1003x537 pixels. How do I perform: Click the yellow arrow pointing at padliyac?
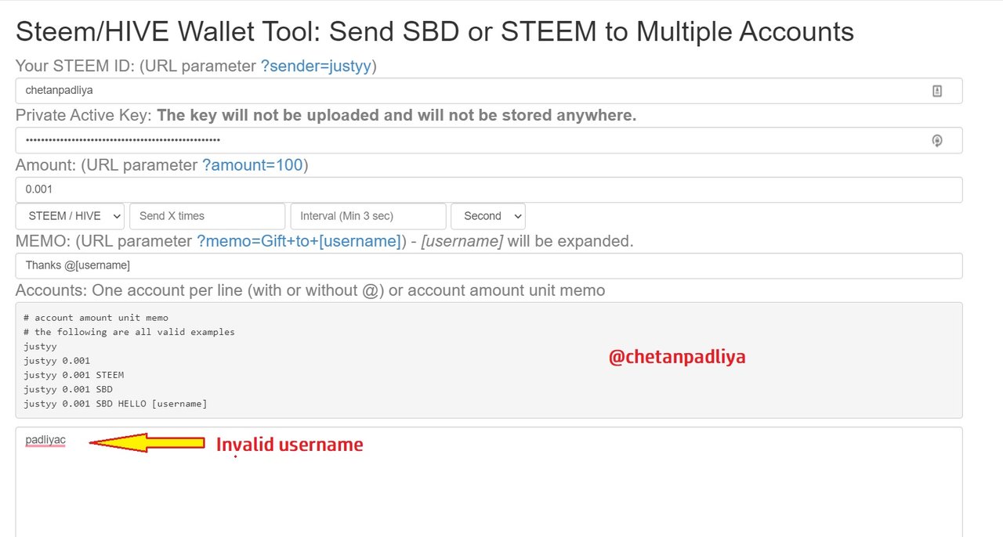point(147,443)
